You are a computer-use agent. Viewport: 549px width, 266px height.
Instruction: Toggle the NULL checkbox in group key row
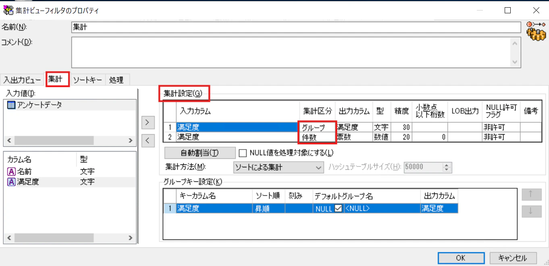coord(338,208)
